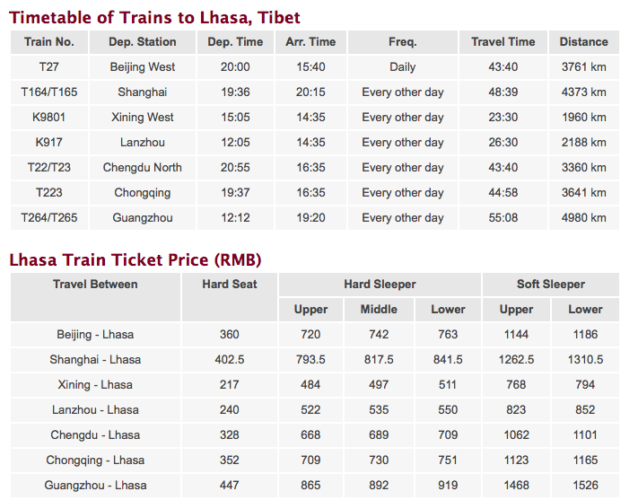Select the K917 train number cell
Screen dimensions: 638x500
tap(49, 143)
